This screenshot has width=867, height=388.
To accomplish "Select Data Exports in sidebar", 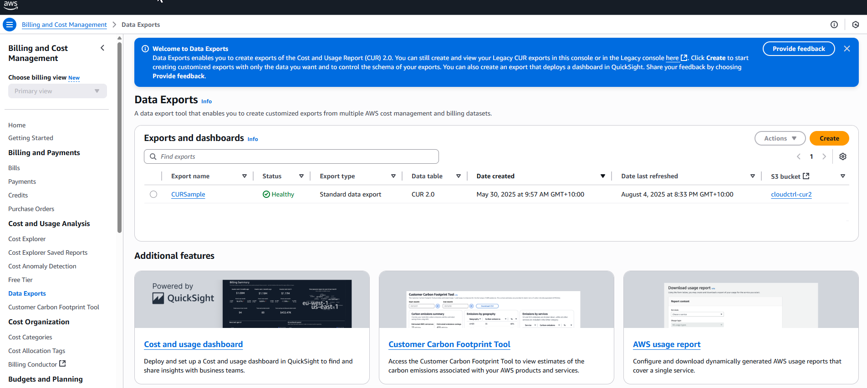I will click(x=27, y=293).
